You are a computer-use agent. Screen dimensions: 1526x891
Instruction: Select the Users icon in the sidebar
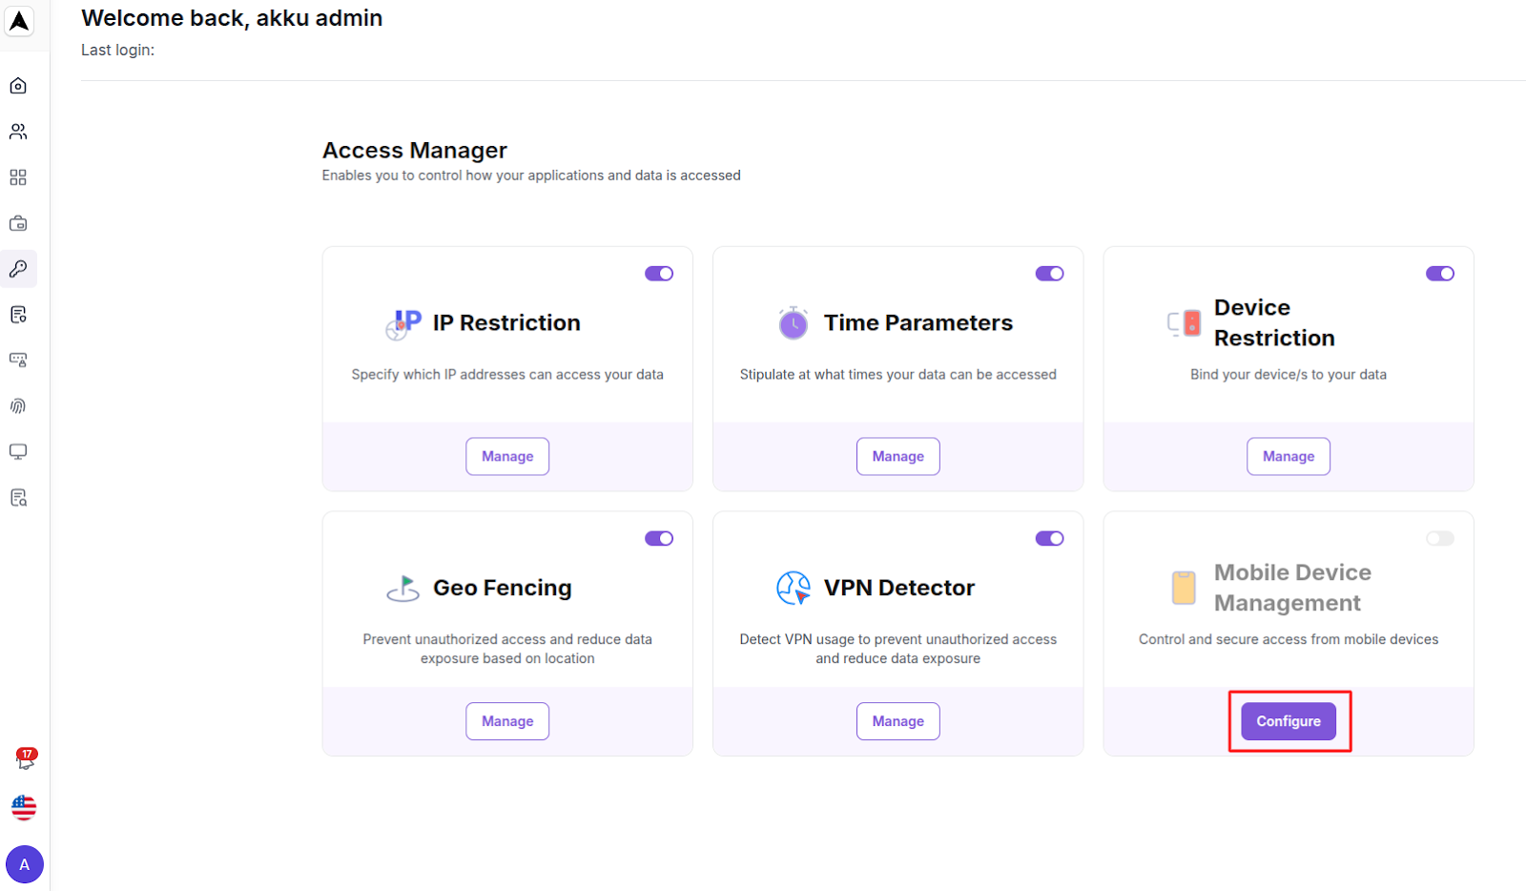(x=17, y=131)
